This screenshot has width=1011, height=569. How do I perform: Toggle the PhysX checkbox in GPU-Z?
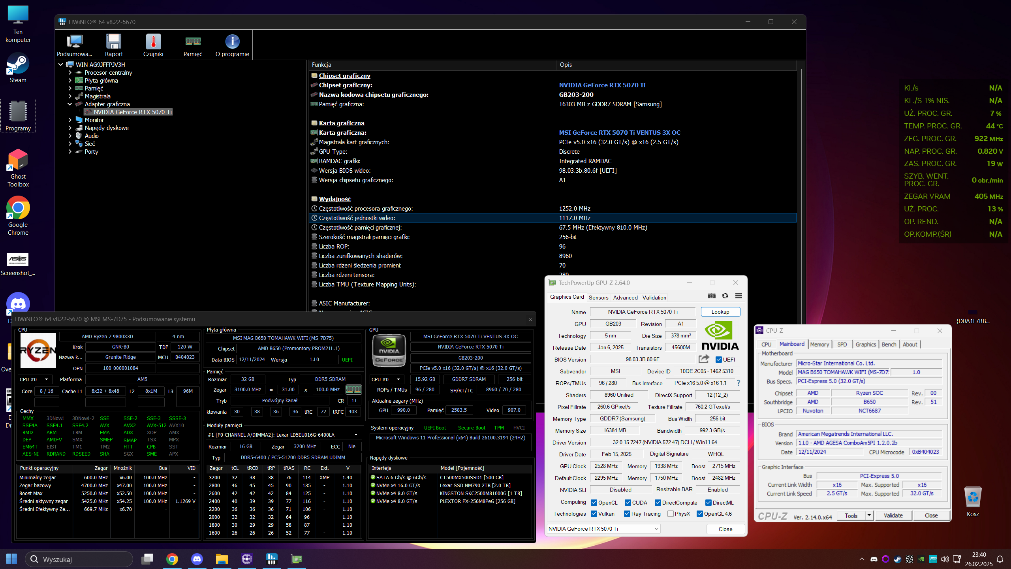click(x=671, y=514)
